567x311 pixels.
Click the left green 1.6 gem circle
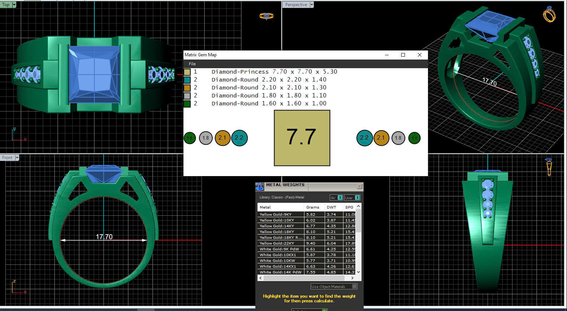pyautogui.click(x=190, y=138)
